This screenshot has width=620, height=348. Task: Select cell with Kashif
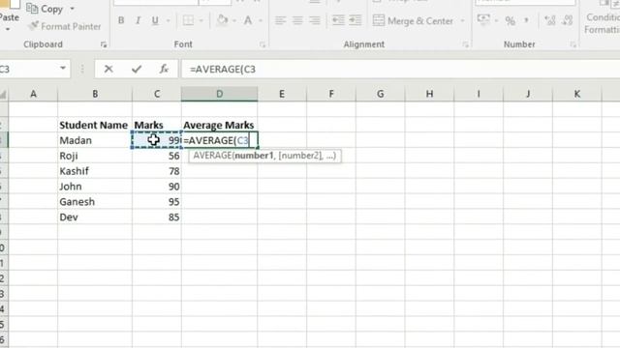(95, 171)
